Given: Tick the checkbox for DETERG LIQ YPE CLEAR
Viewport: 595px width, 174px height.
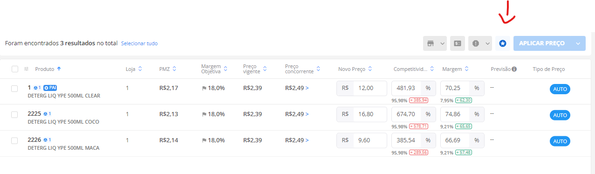Looking at the screenshot, I should click(x=14, y=88).
